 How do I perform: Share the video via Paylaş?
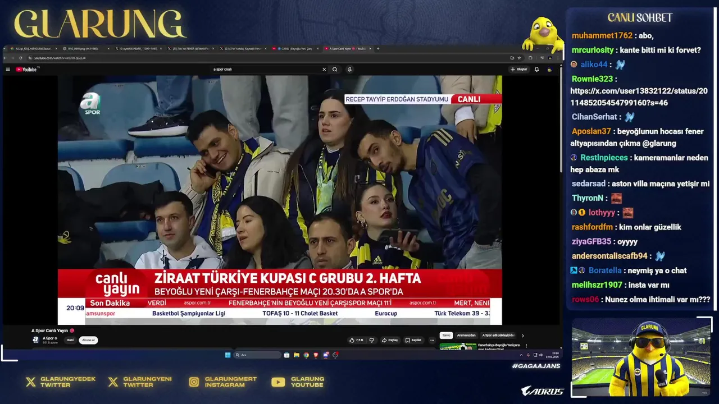(x=390, y=340)
